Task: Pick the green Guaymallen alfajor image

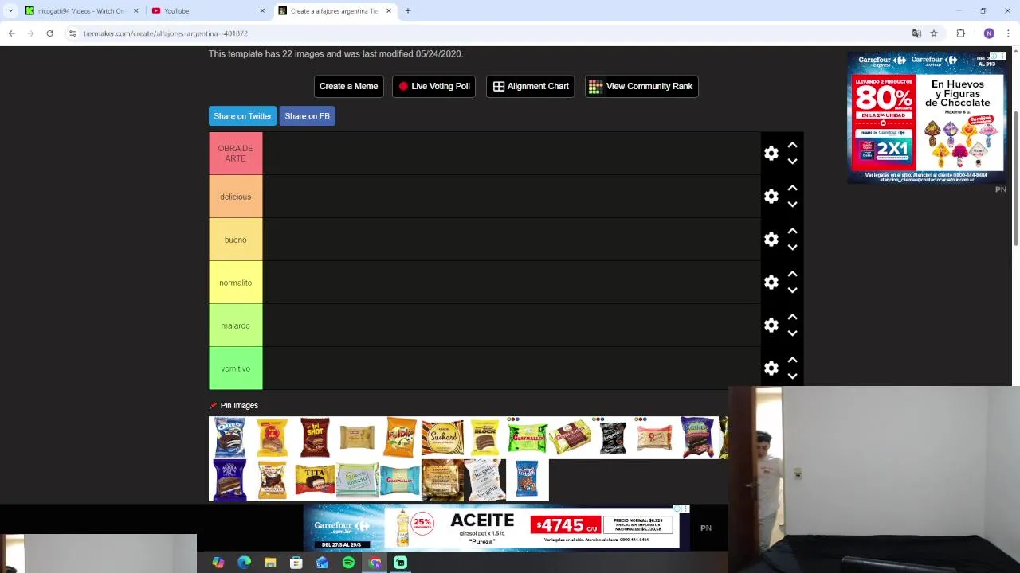Action: pos(527,437)
